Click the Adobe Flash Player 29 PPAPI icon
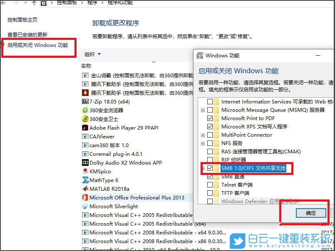 click(x=85, y=128)
